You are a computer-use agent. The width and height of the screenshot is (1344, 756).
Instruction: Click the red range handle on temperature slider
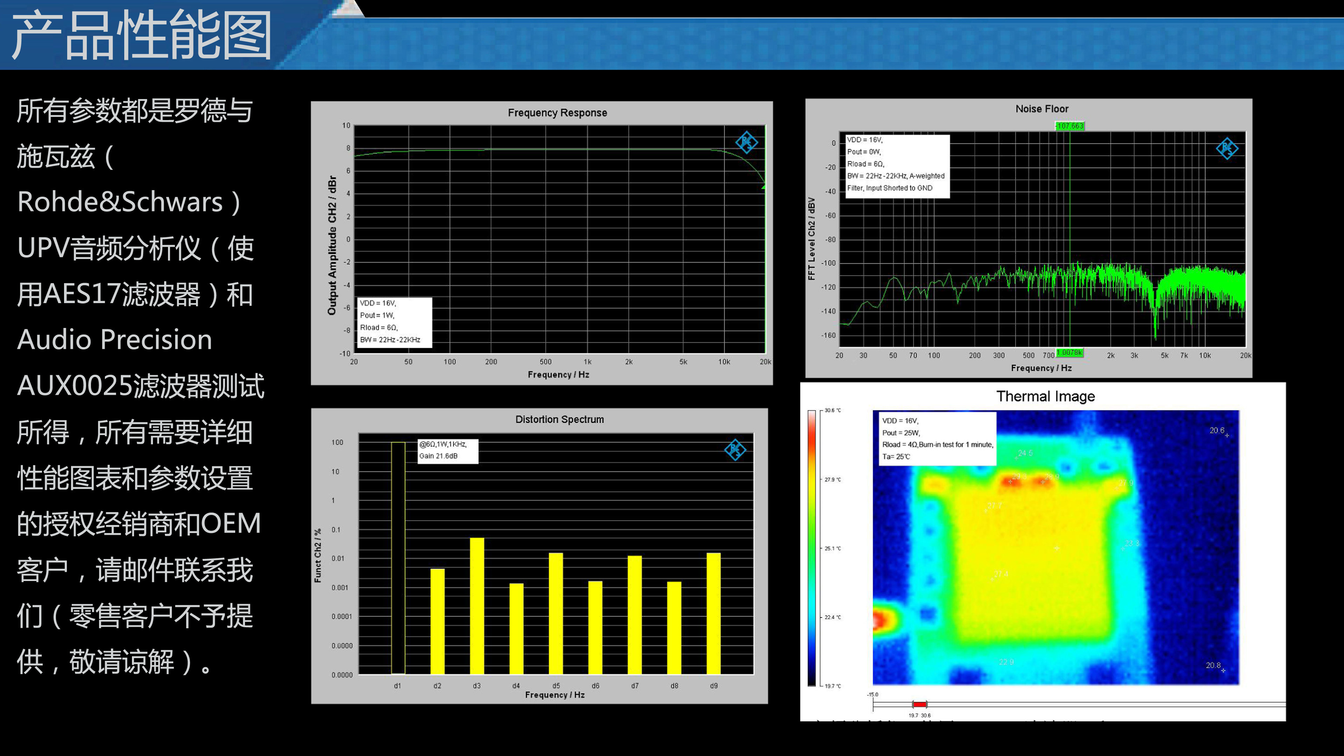[x=919, y=704]
